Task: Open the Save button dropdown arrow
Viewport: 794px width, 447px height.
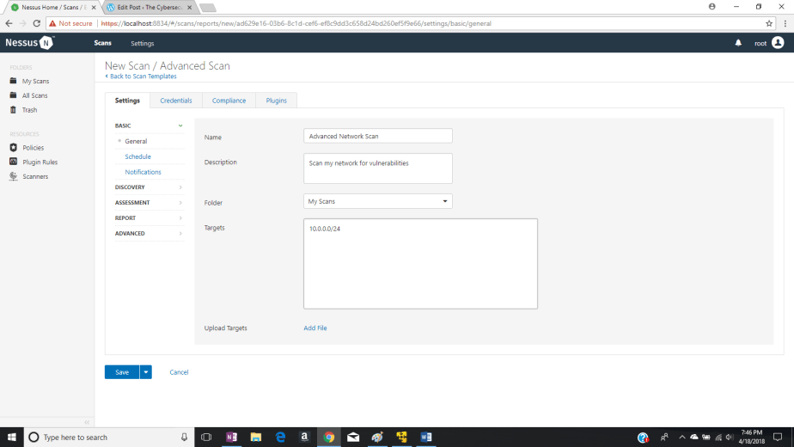Action: pyautogui.click(x=146, y=372)
